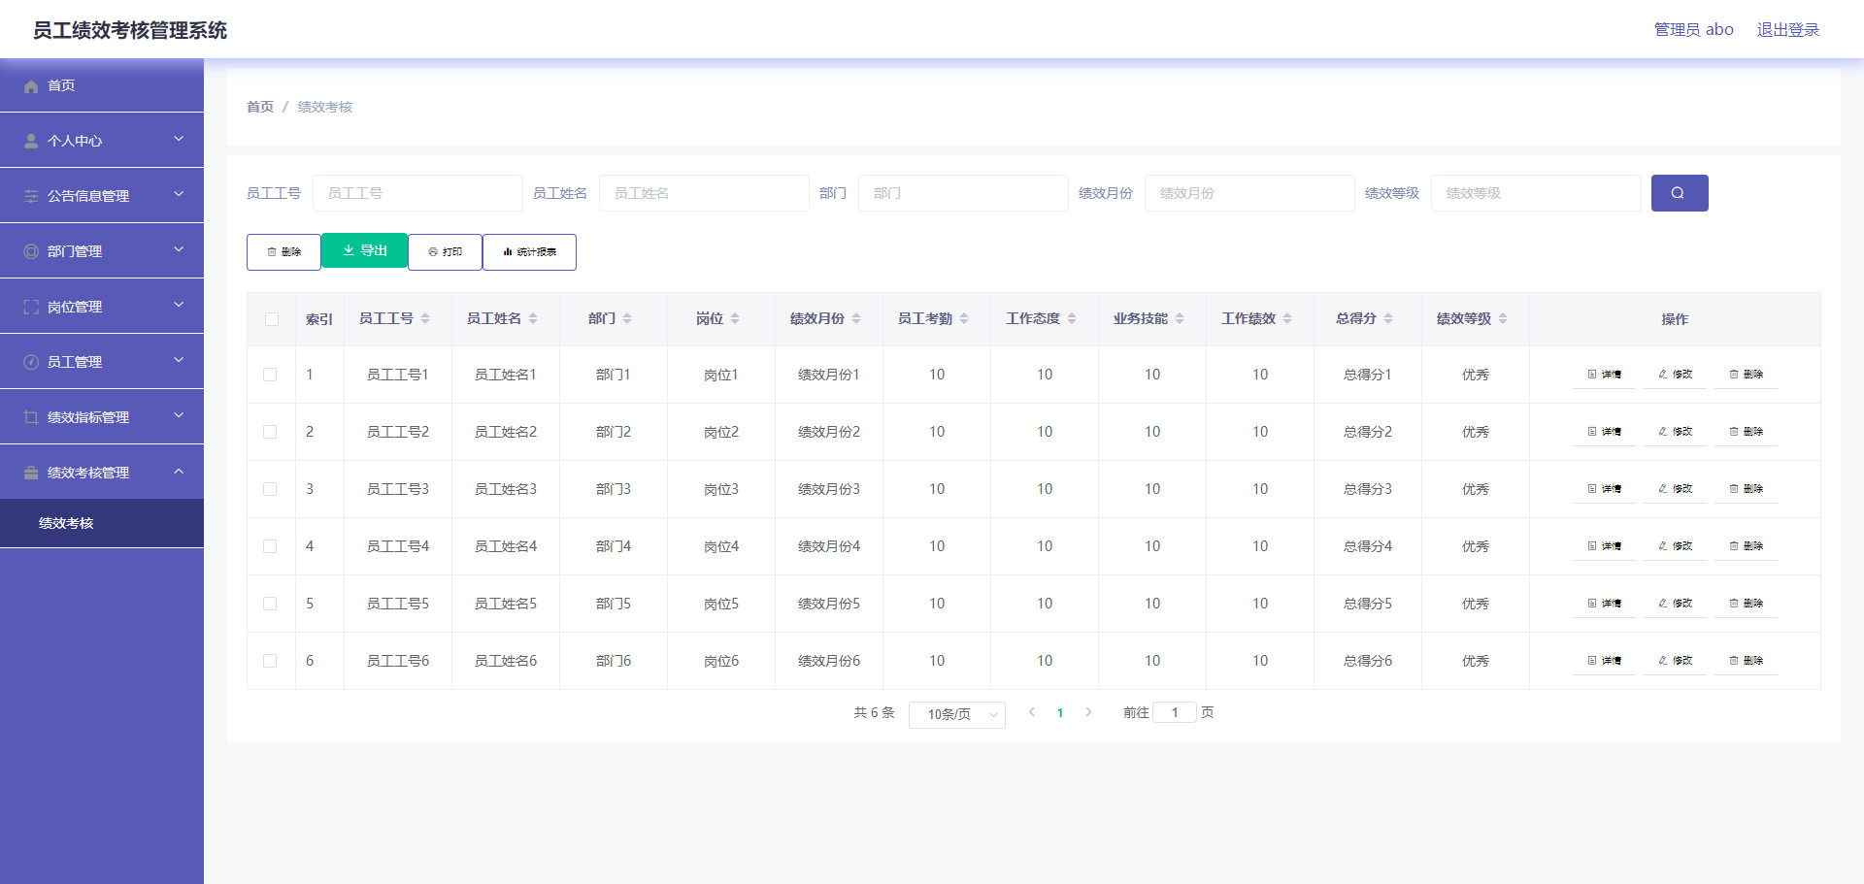Sort by 总得分 column arrows
The width and height of the screenshot is (1864, 884).
click(x=1388, y=318)
